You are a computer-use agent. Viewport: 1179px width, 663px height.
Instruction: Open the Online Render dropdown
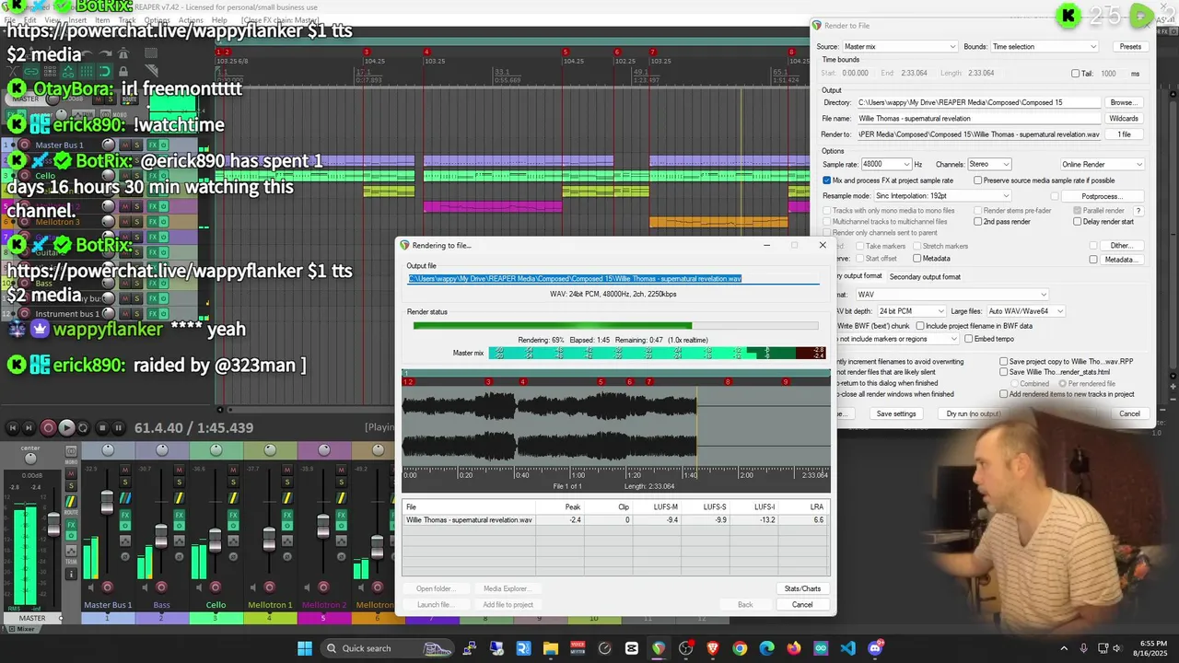(x=1102, y=164)
